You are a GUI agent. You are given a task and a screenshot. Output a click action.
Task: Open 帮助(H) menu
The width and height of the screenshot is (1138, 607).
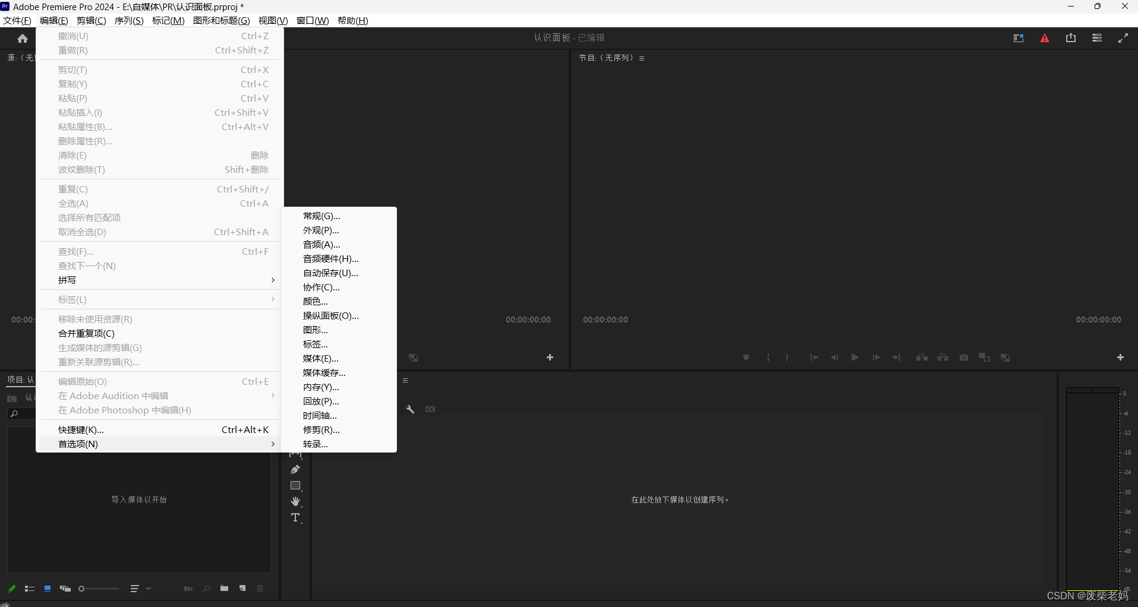(353, 21)
